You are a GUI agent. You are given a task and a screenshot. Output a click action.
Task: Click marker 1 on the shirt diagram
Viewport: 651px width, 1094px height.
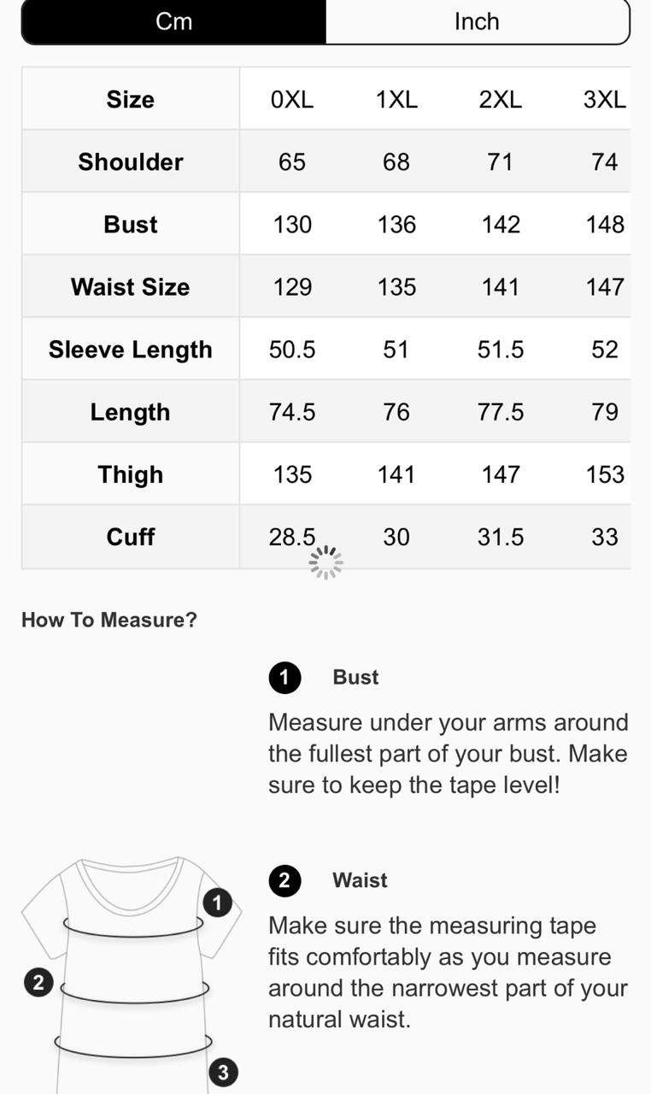[217, 903]
